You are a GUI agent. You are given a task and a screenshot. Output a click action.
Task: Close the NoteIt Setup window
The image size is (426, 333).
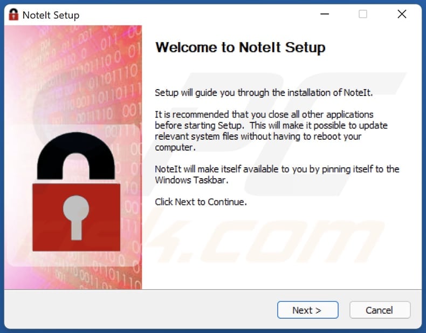402,15
